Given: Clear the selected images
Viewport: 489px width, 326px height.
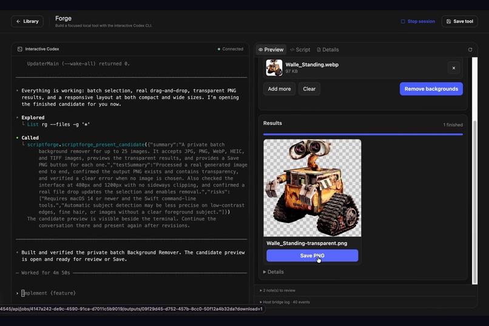Looking at the screenshot, I should (x=309, y=89).
